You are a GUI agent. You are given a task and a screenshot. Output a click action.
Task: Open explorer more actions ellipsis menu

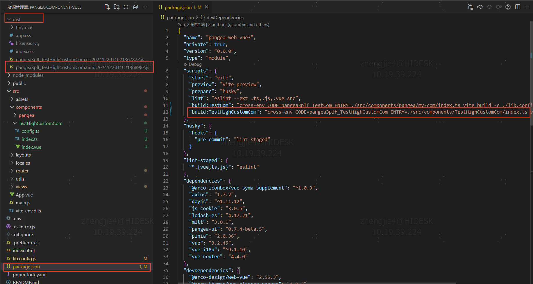pos(145,7)
